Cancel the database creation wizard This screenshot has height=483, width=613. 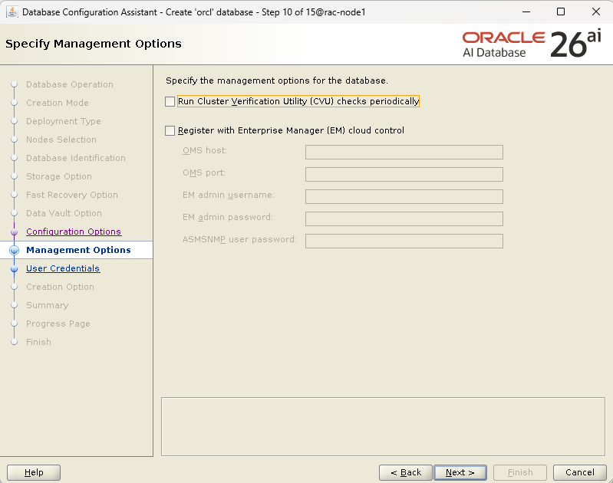tap(580, 472)
